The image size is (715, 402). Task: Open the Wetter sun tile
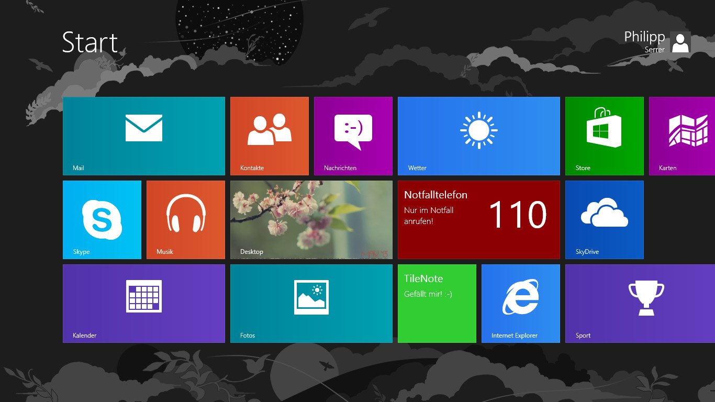click(x=479, y=136)
